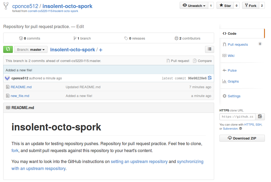Click the README.md file icon
Image resolution: width=271 pixels, height=182 pixels.
[x=7, y=87]
